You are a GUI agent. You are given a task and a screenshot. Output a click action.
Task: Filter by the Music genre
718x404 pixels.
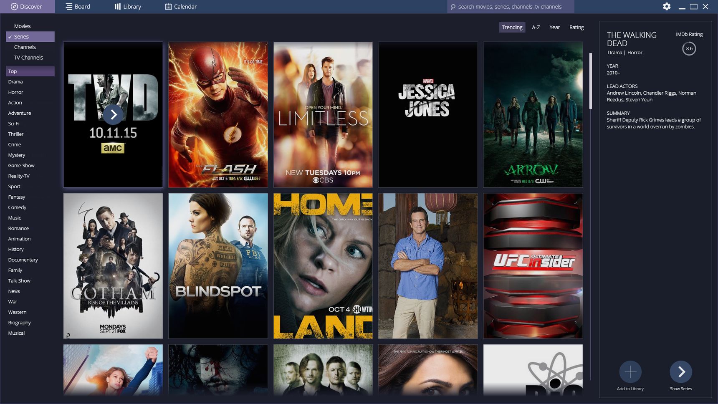coord(15,218)
